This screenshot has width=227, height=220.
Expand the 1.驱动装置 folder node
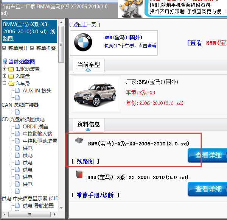pyautogui.click(x=4, y=69)
